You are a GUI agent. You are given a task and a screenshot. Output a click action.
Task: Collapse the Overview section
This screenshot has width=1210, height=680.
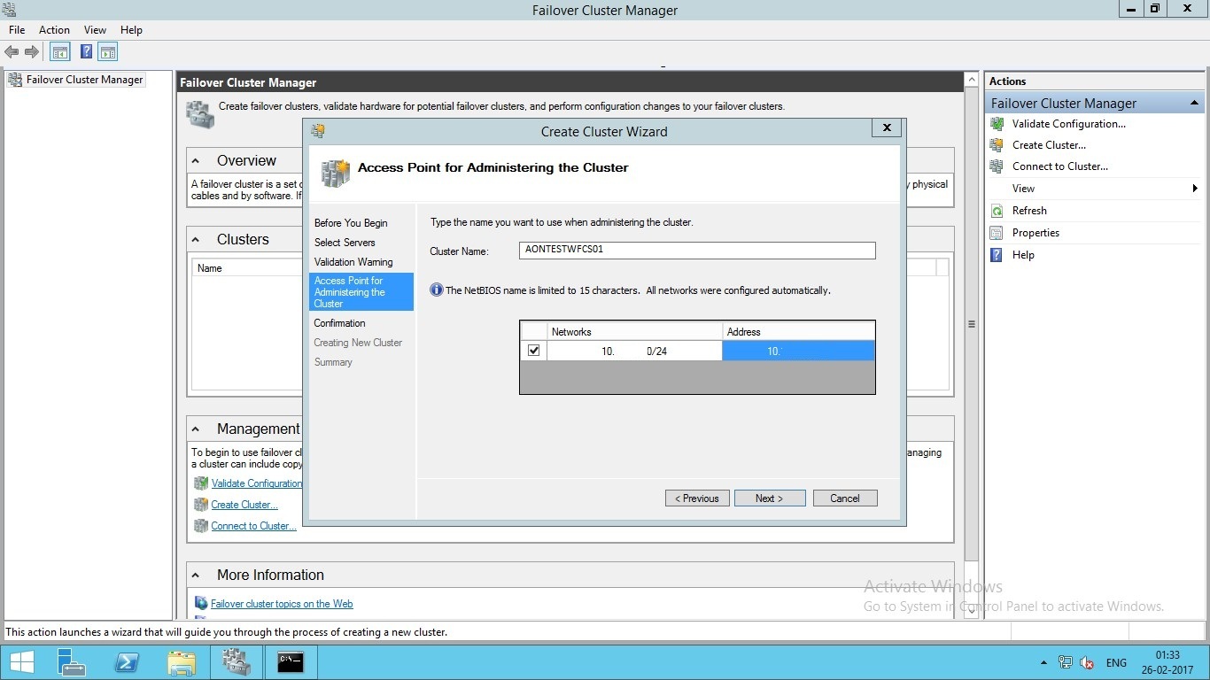(x=196, y=161)
